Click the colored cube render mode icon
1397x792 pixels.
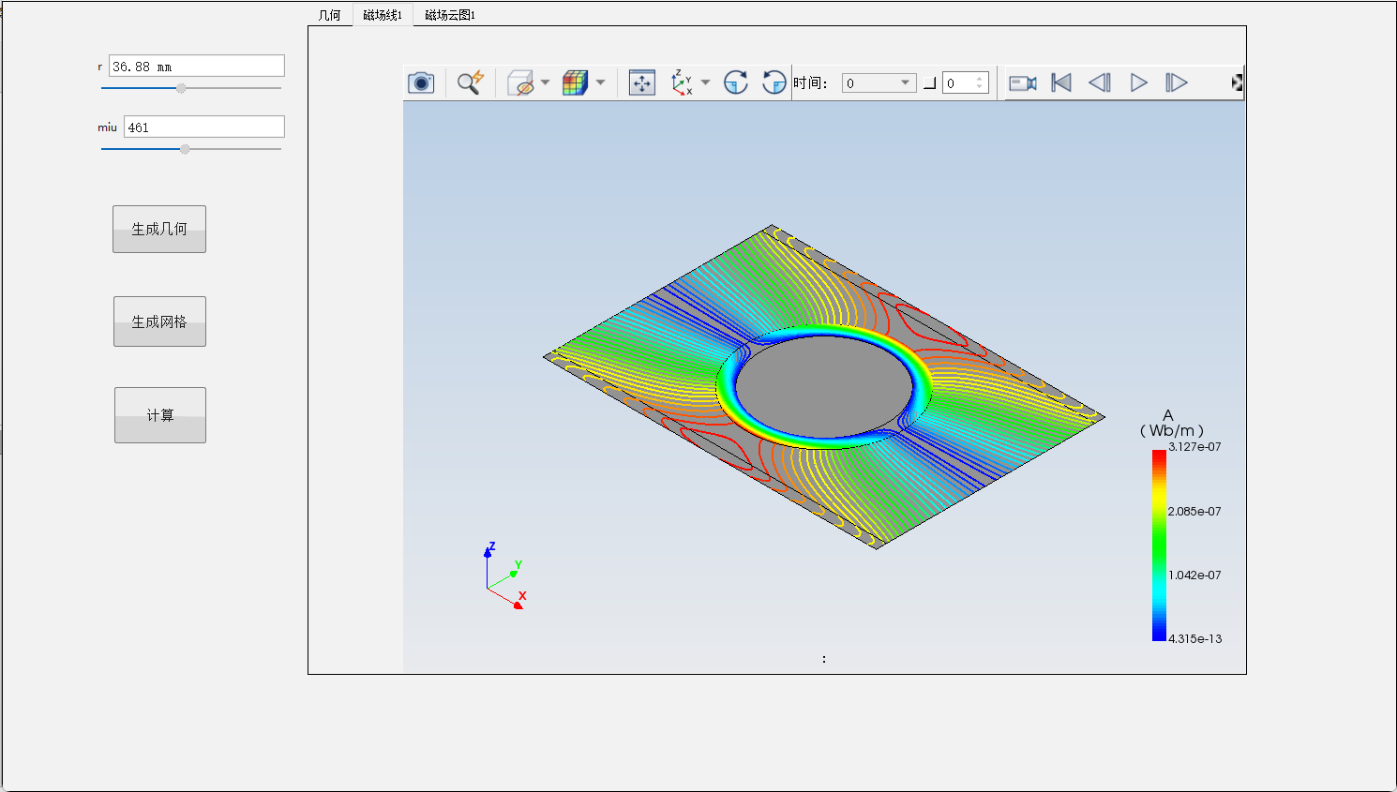(575, 82)
